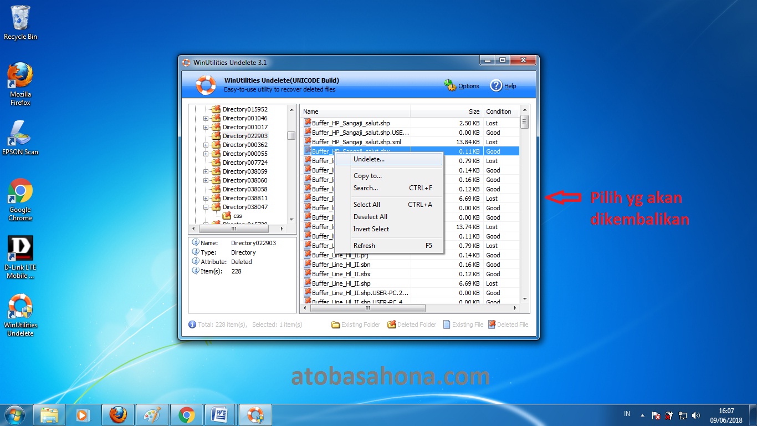
Task: Sort file list by Size column
Action: pyautogui.click(x=447, y=111)
